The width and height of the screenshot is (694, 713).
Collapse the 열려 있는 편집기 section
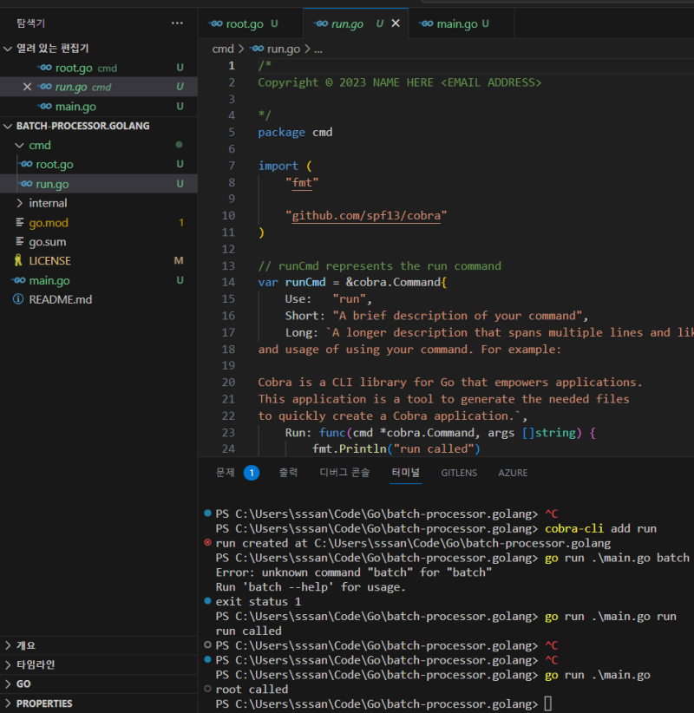click(x=8, y=49)
